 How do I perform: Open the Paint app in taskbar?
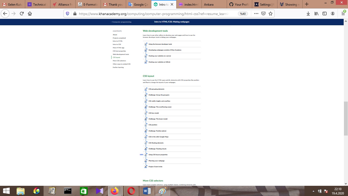point(163,191)
